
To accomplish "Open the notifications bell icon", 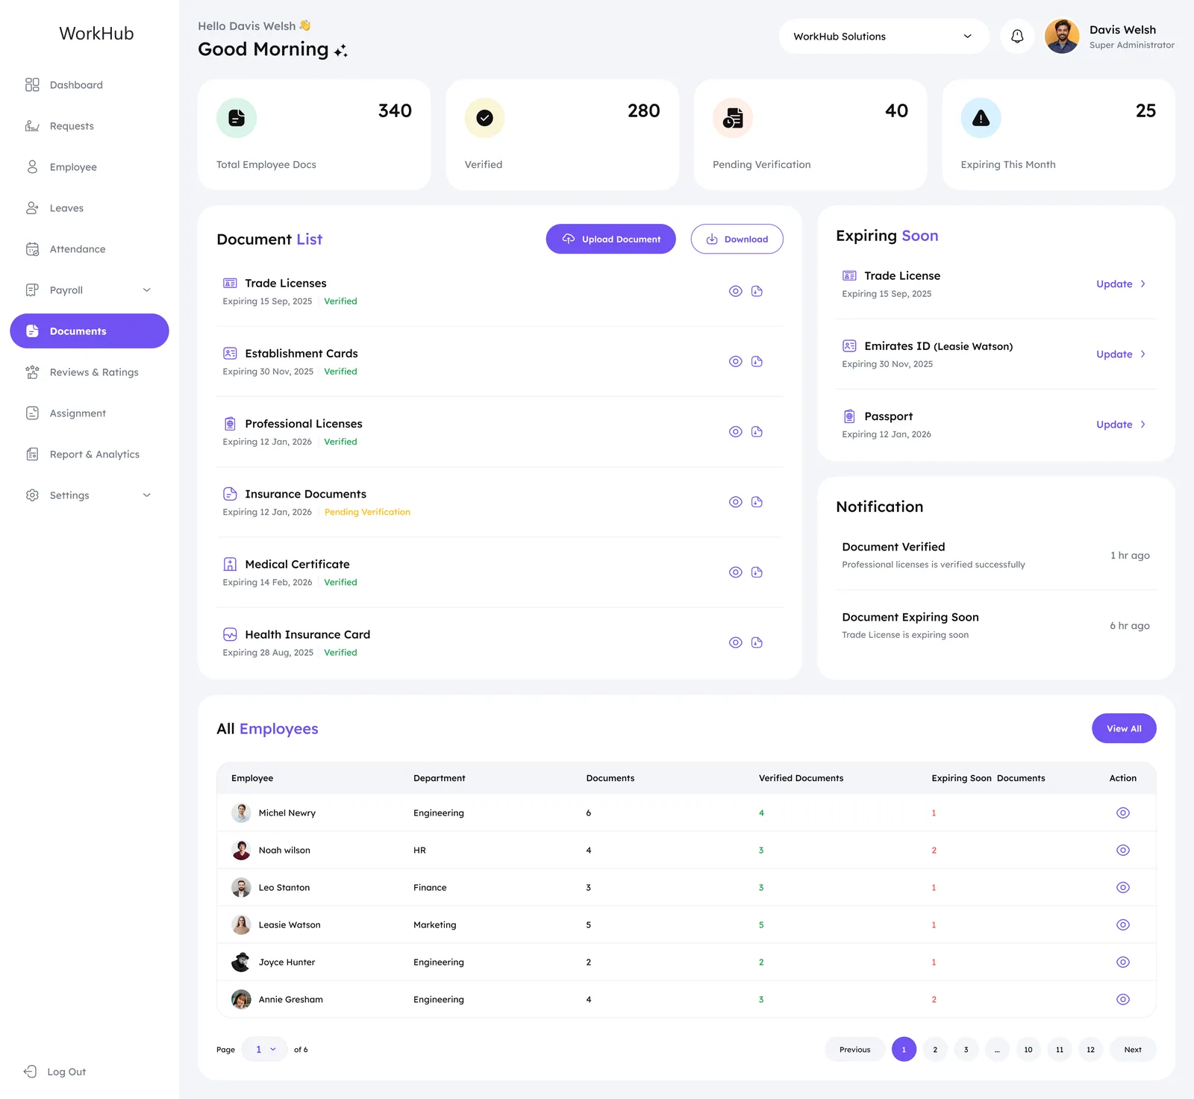I will [x=1017, y=36].
